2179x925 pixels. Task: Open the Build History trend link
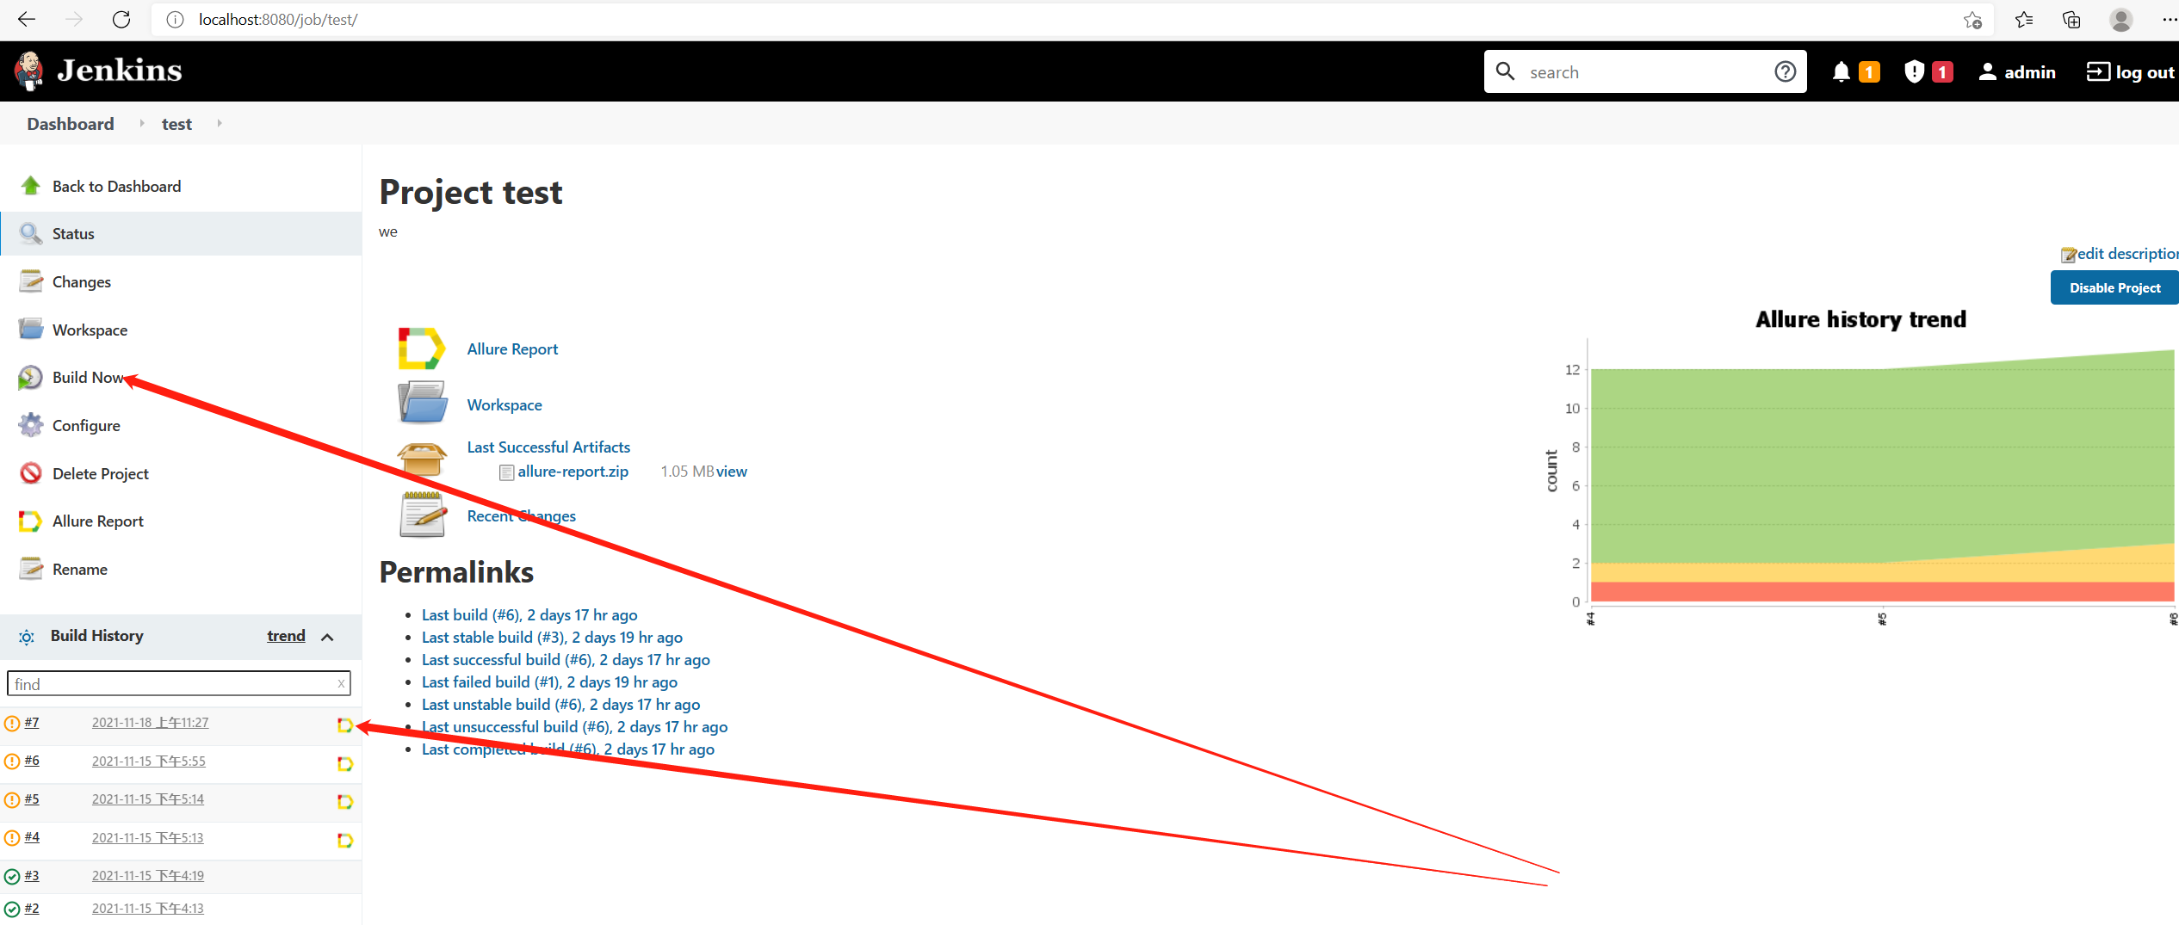(x=286, y=636)
